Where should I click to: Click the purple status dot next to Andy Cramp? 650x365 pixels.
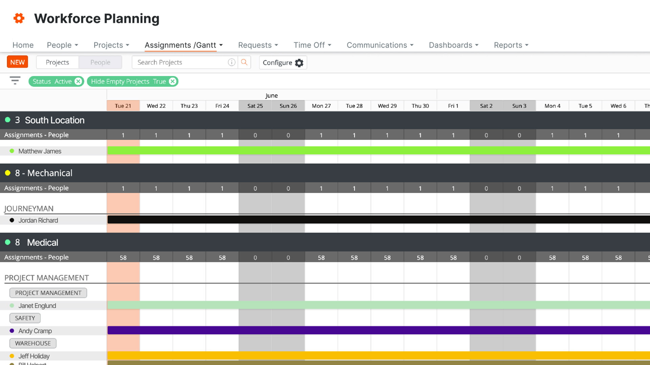pos(12,331)
